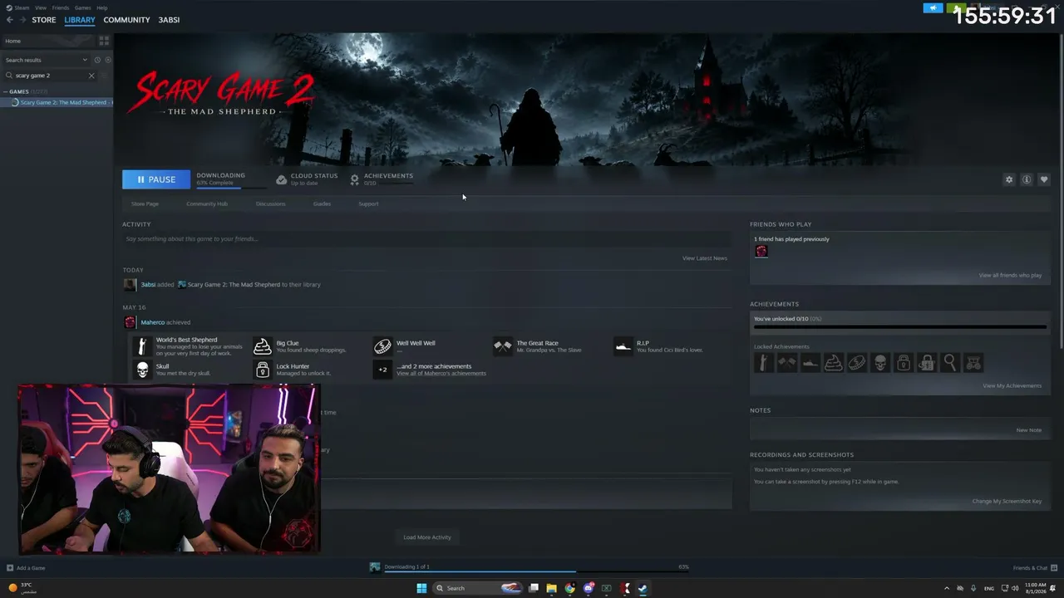View the Well Well Well achievement icon

382,346
